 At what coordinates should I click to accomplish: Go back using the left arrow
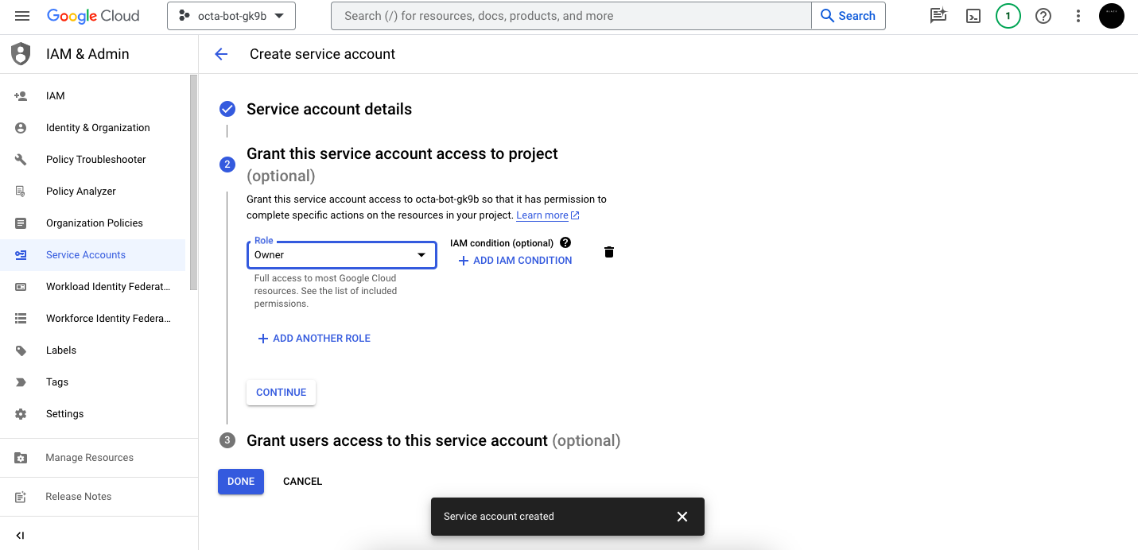click(221, 54)
